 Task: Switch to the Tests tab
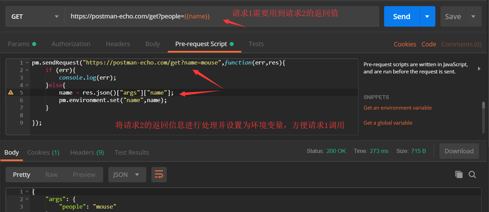256,44
